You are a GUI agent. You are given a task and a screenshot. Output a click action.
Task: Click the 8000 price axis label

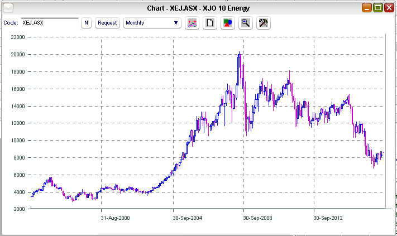pyautogui.click(x=19, y=158)
